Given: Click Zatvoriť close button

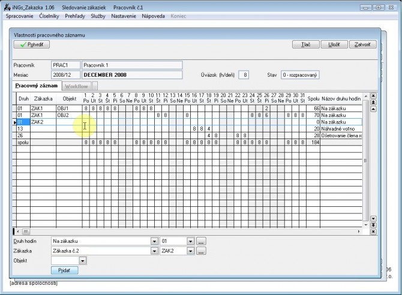Looking at the screenshot, I should coord(363,44).
